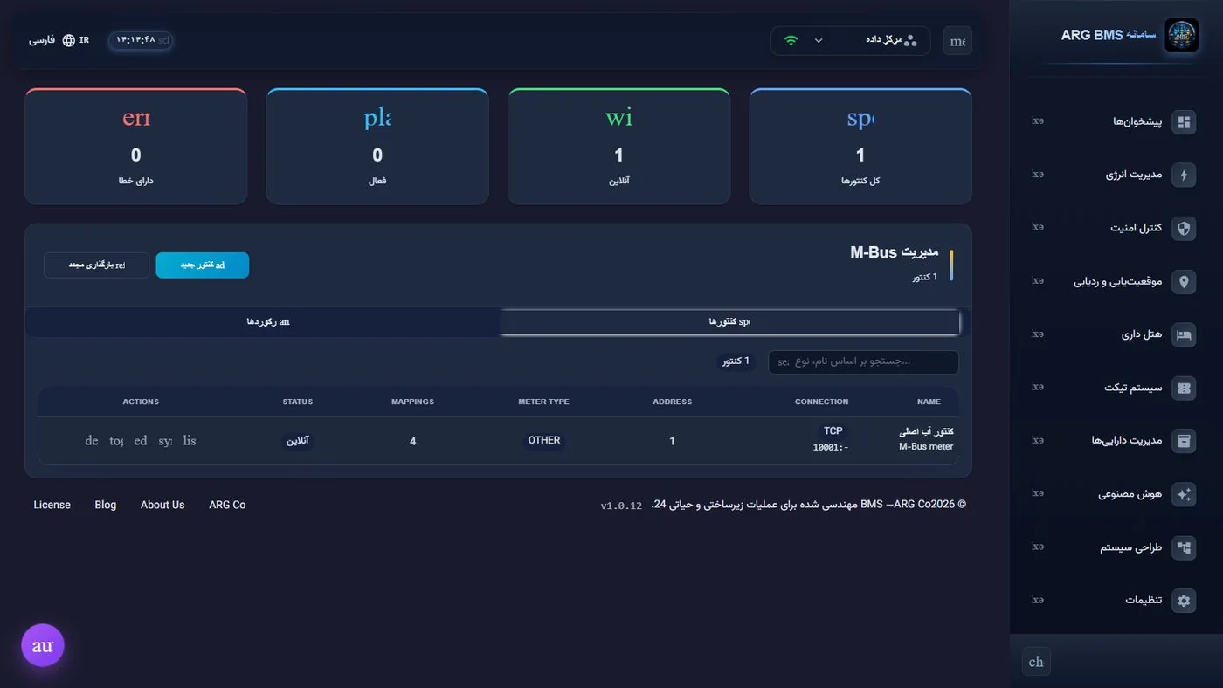
Task: Open the کنترل امنیت shield icon
Action: pos(1184,229)
